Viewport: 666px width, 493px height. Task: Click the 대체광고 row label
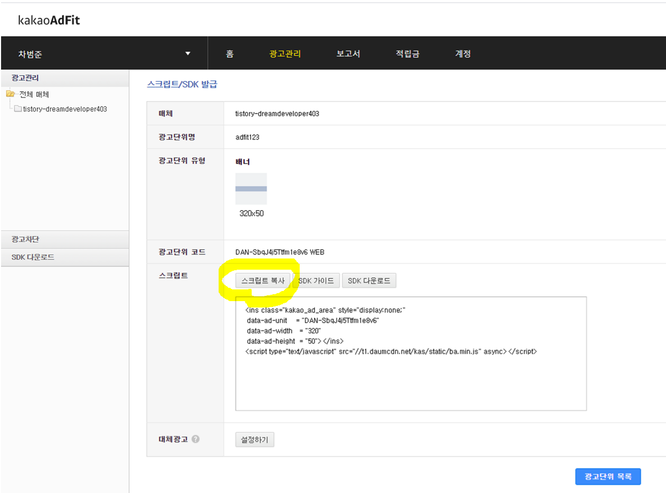point(173,440)
